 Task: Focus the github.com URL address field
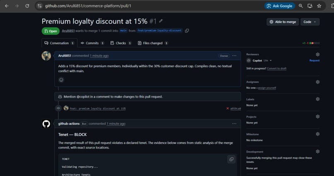click(x=88, y=6)
